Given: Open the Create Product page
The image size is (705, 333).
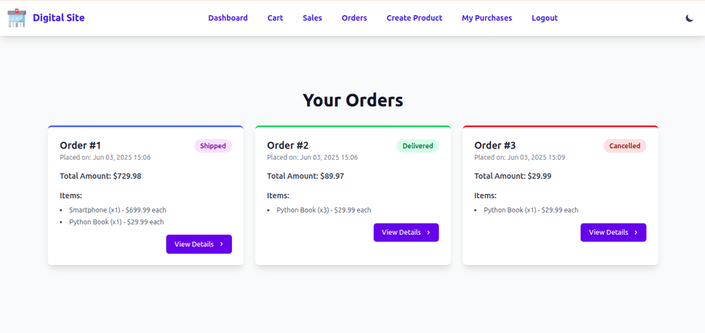Looking at the screenshot, I should [x=414, y=18].
